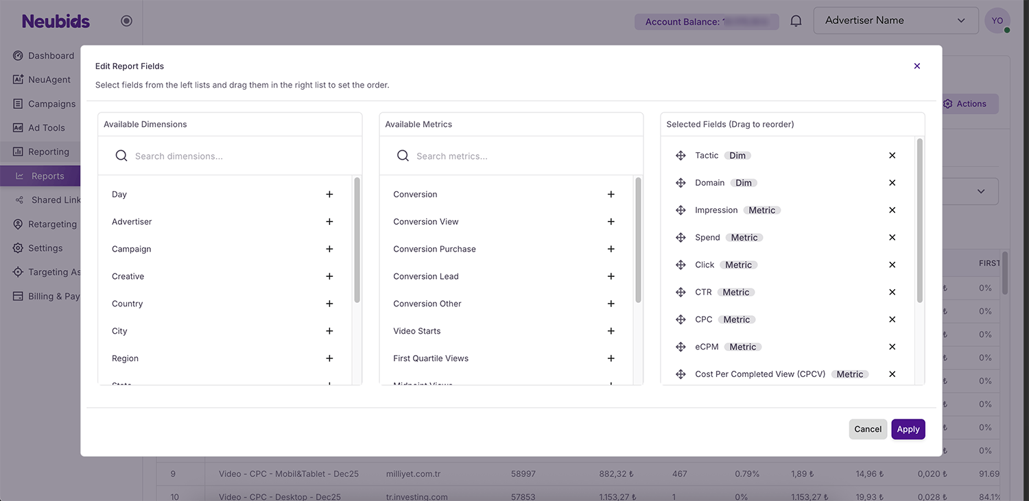Apply the report field changes
Screen dimensions: 1029x501
(x=908, y=429)
